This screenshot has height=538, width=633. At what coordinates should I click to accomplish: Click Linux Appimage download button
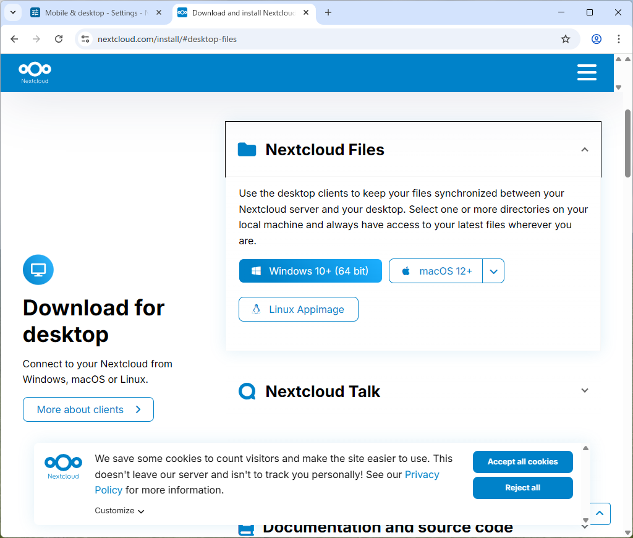click(298, 309)
